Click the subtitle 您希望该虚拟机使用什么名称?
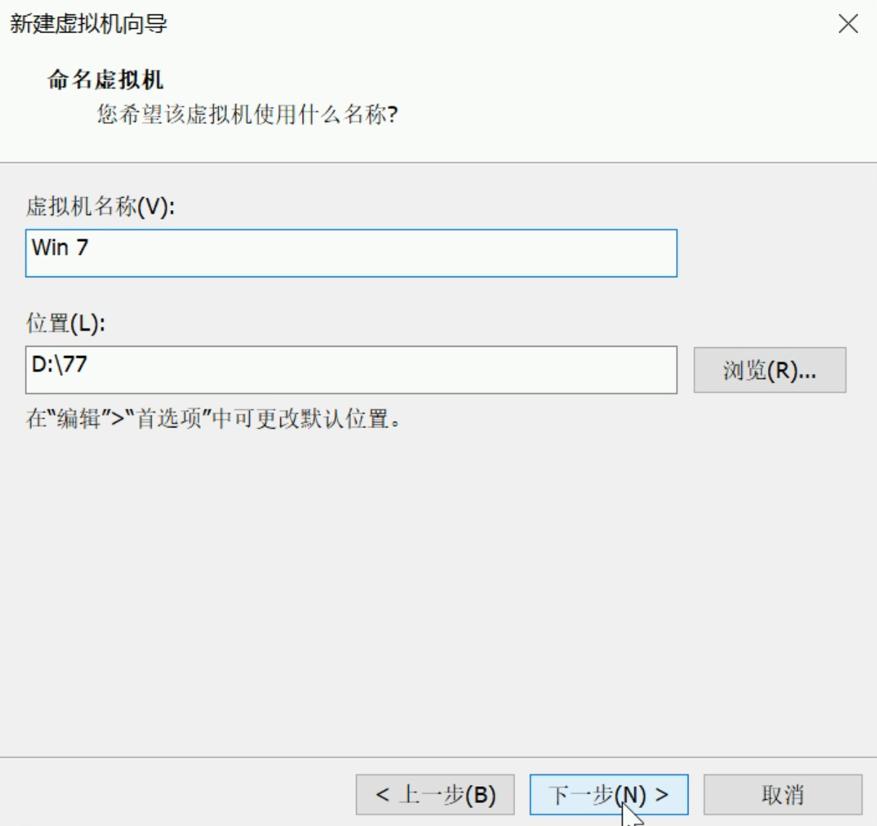 [x=248, y=114]
